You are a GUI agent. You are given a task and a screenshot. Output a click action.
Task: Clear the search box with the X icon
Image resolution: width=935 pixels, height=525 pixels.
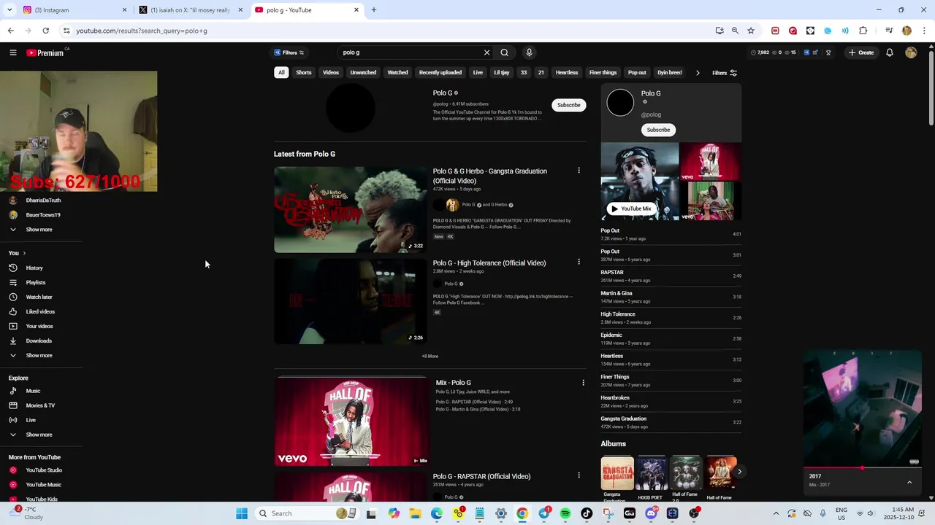(486, 52)
